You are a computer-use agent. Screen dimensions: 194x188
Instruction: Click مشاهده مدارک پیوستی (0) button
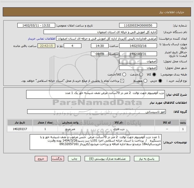tap(107, 159)
